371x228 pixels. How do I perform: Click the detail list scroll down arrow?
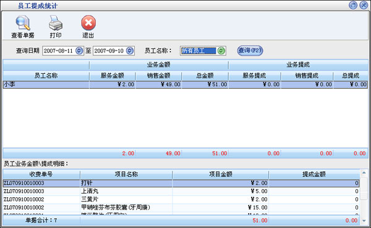tap(364, 221)
